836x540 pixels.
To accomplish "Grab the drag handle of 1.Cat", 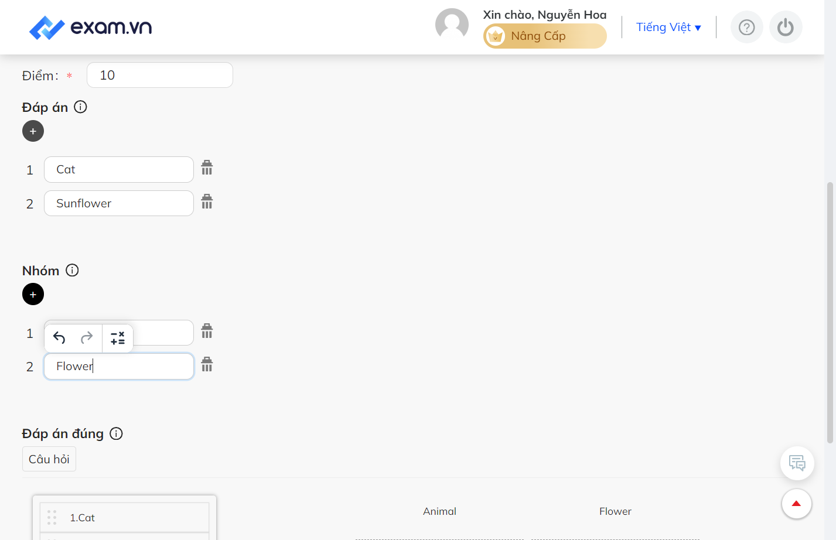I will 52,517.
